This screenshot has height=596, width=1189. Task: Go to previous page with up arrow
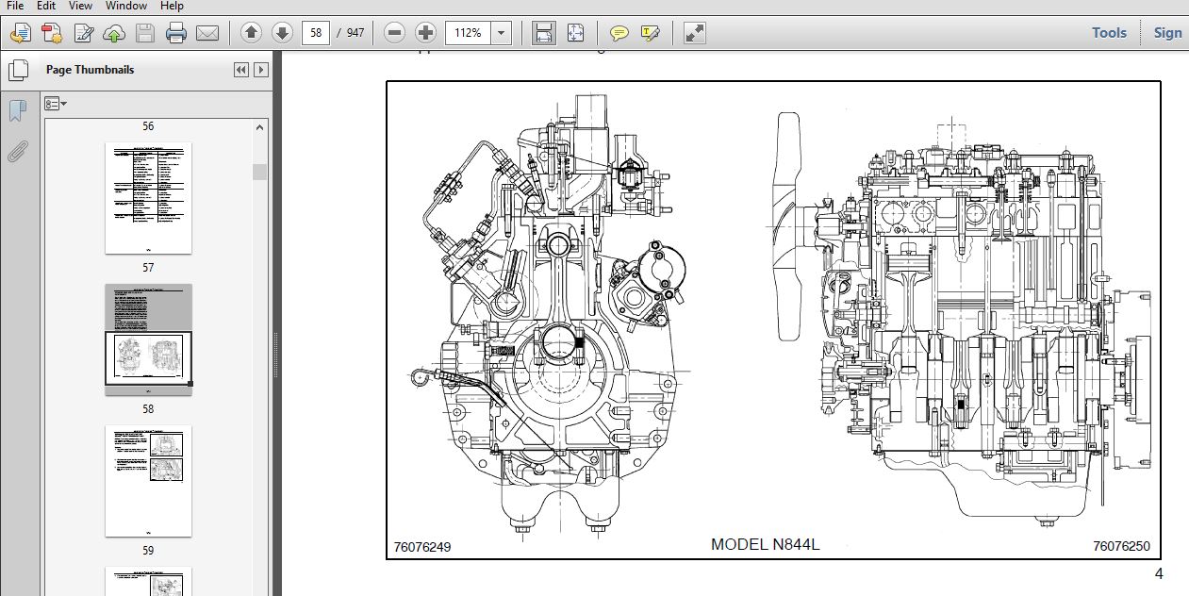click(251, 33)
